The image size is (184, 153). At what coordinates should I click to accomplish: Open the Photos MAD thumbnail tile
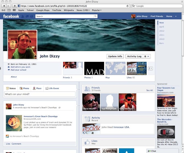pyautogui.click(x=94, y=68)
